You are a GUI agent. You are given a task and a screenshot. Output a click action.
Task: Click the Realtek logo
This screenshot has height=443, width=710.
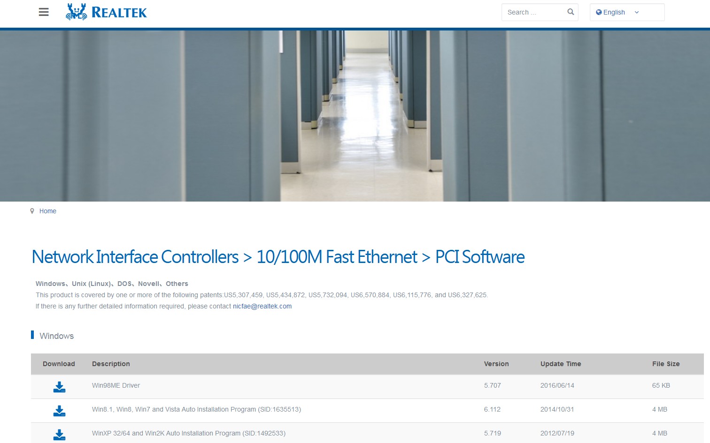click(106, 12)
